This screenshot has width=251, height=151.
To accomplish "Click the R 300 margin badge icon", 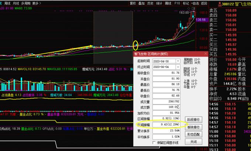I will click(x=220, y=4).
